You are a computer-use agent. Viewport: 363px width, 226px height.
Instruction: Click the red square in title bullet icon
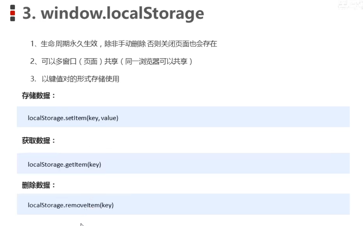point(13,13)
